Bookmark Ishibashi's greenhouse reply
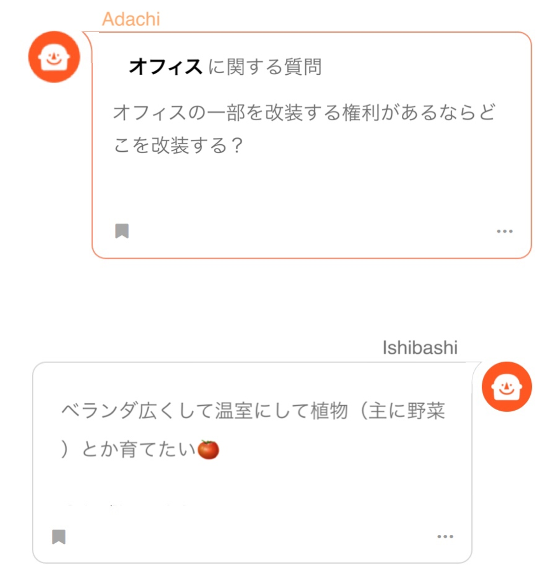 click(59, 537)
